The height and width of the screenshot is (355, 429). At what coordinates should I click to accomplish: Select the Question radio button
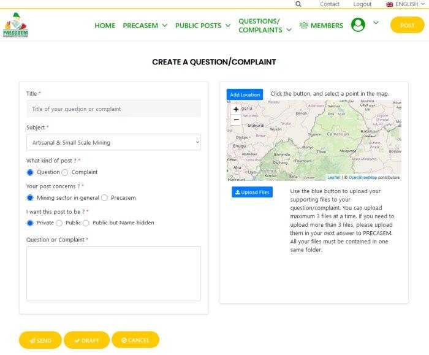coord(30,172)
